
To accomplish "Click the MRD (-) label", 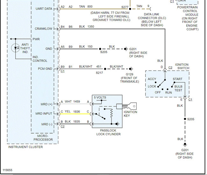I will click(x=47, y=124).
